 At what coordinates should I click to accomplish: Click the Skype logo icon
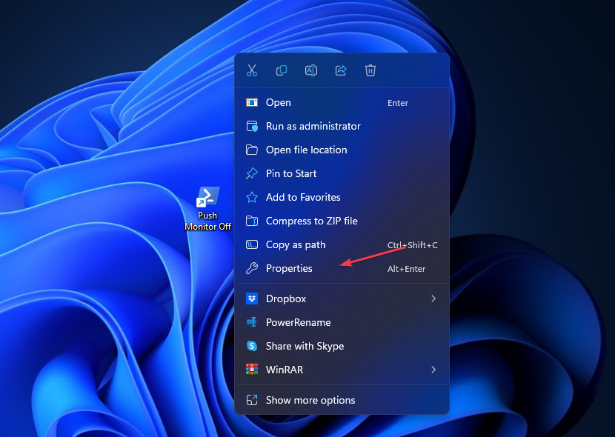(252, 346)
